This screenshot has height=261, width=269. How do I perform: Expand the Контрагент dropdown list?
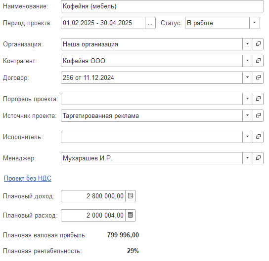pos(248,61)
